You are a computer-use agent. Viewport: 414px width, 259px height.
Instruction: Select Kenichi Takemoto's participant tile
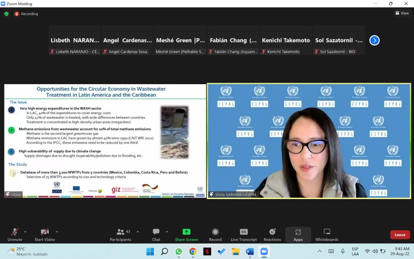click(x=286, y=40)
